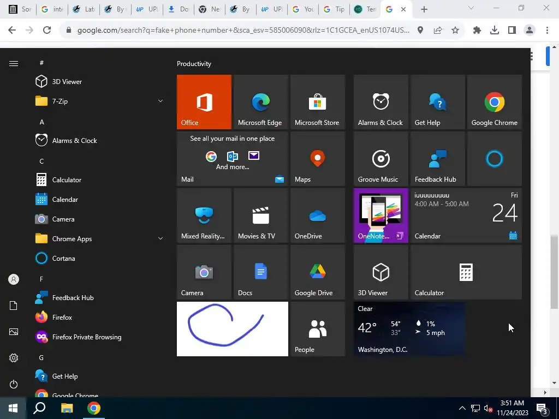Launch Firefox Private Browsing
Viewport: 559px width, 419px height.
[100, 337]
